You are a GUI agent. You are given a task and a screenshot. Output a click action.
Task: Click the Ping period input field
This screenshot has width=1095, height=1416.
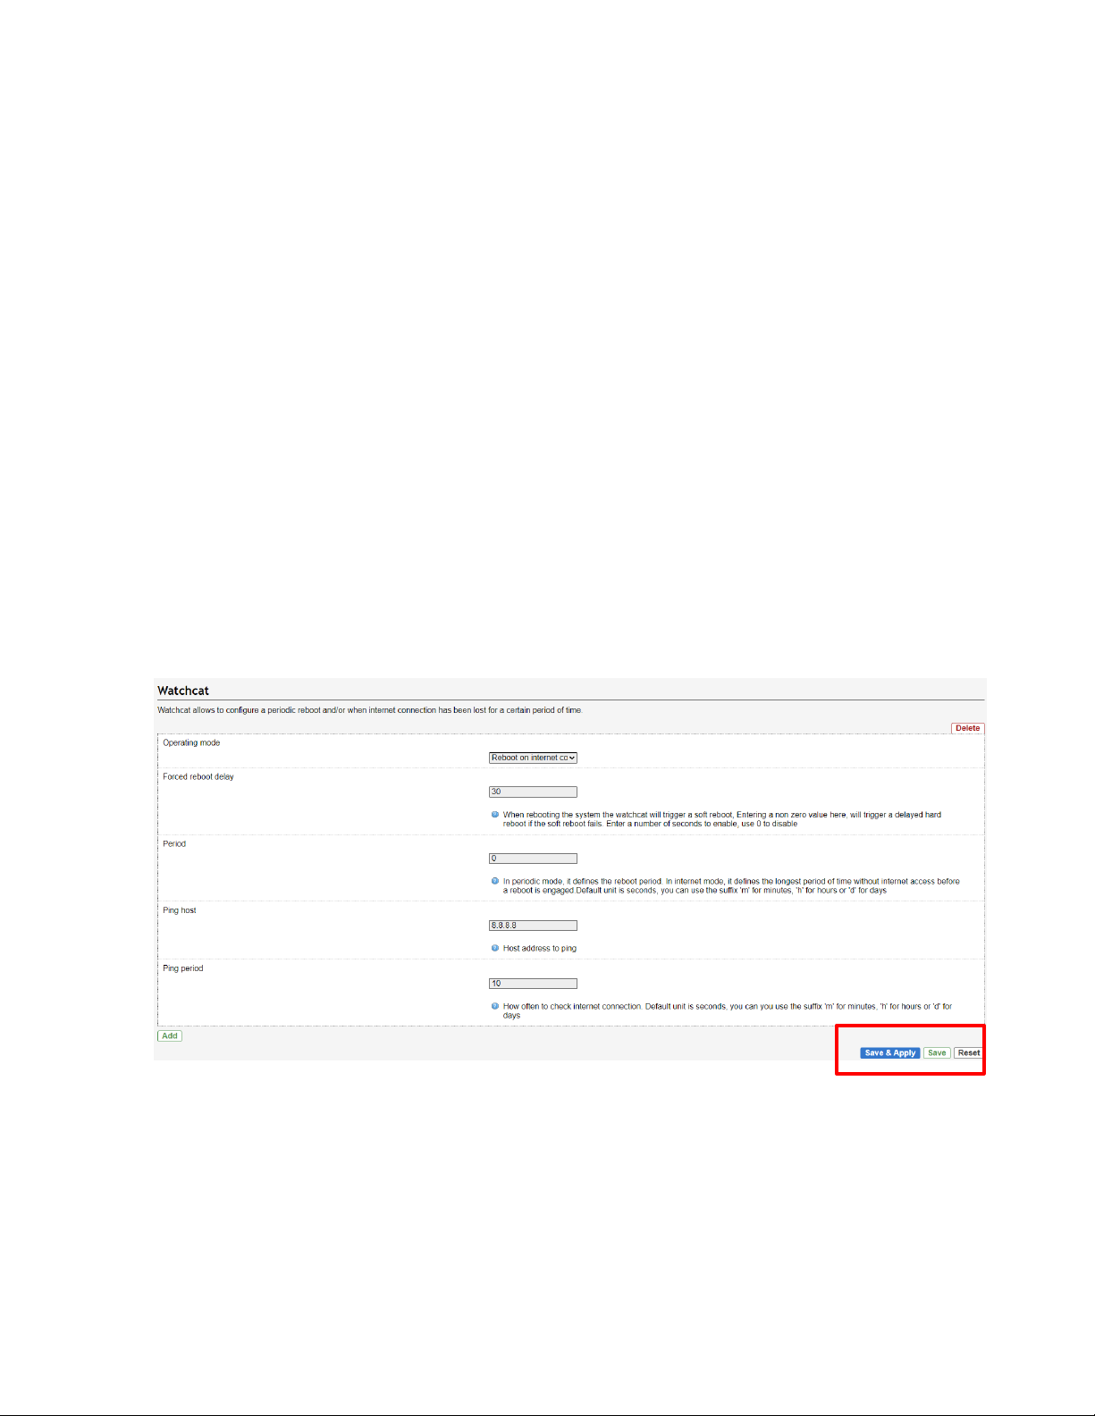coord(533,984)
